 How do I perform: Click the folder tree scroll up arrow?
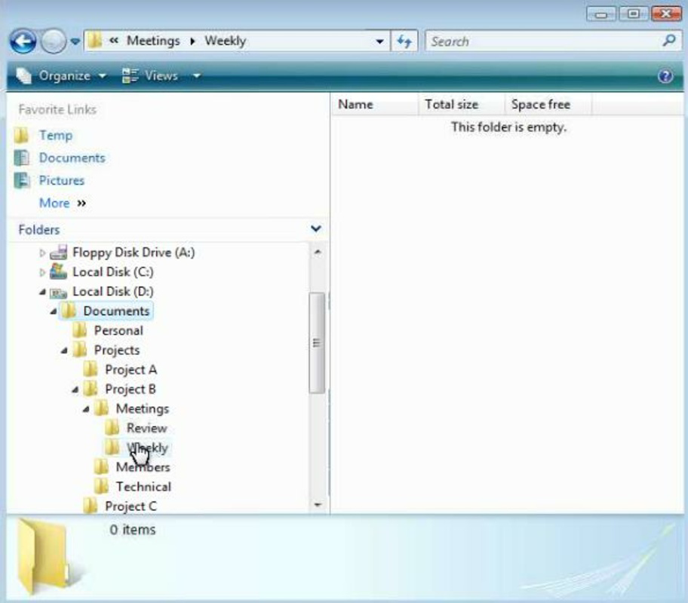coord(318,253)
